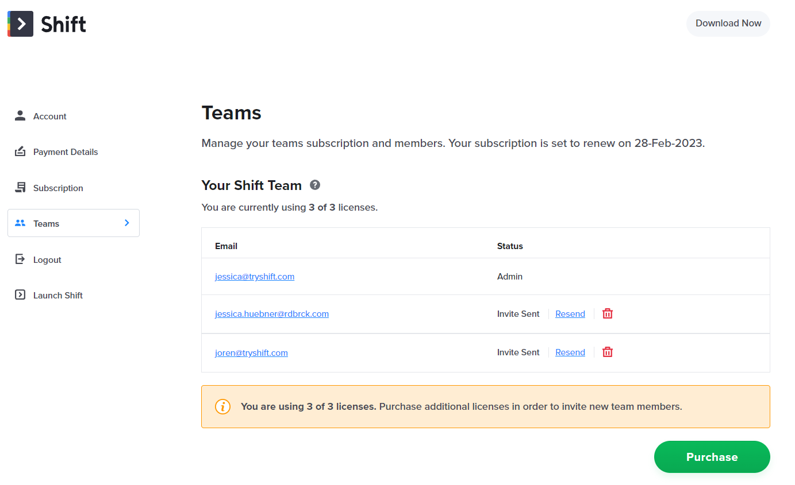This screenshot has width=795, height=485.
Task: Click the Shift logo icon
Action: tap(20, 24)
